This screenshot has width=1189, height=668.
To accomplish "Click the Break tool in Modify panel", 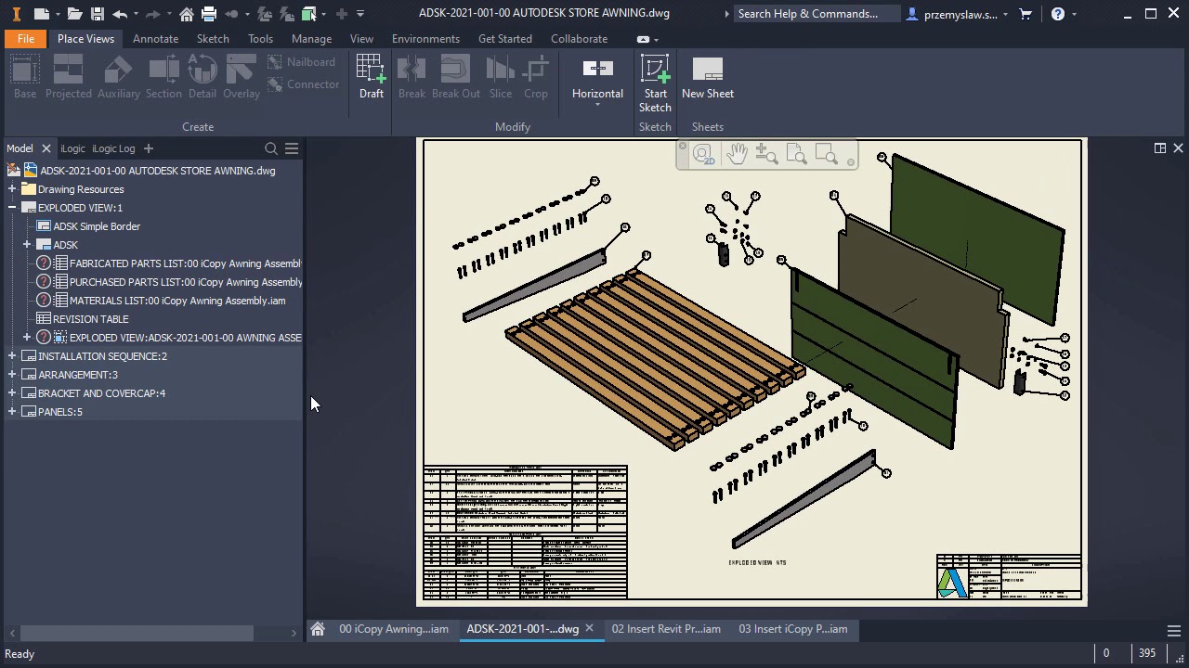I will point(412,76).
